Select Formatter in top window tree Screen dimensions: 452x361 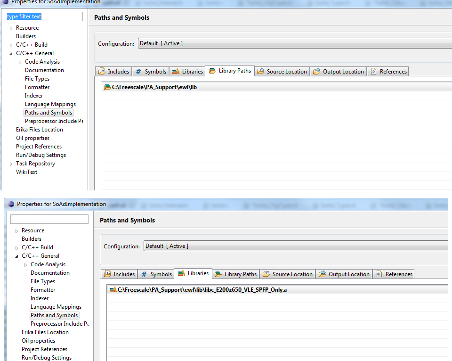(37, 87)
